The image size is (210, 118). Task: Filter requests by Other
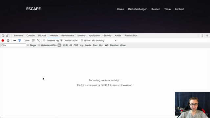click(x=123, y=45)
